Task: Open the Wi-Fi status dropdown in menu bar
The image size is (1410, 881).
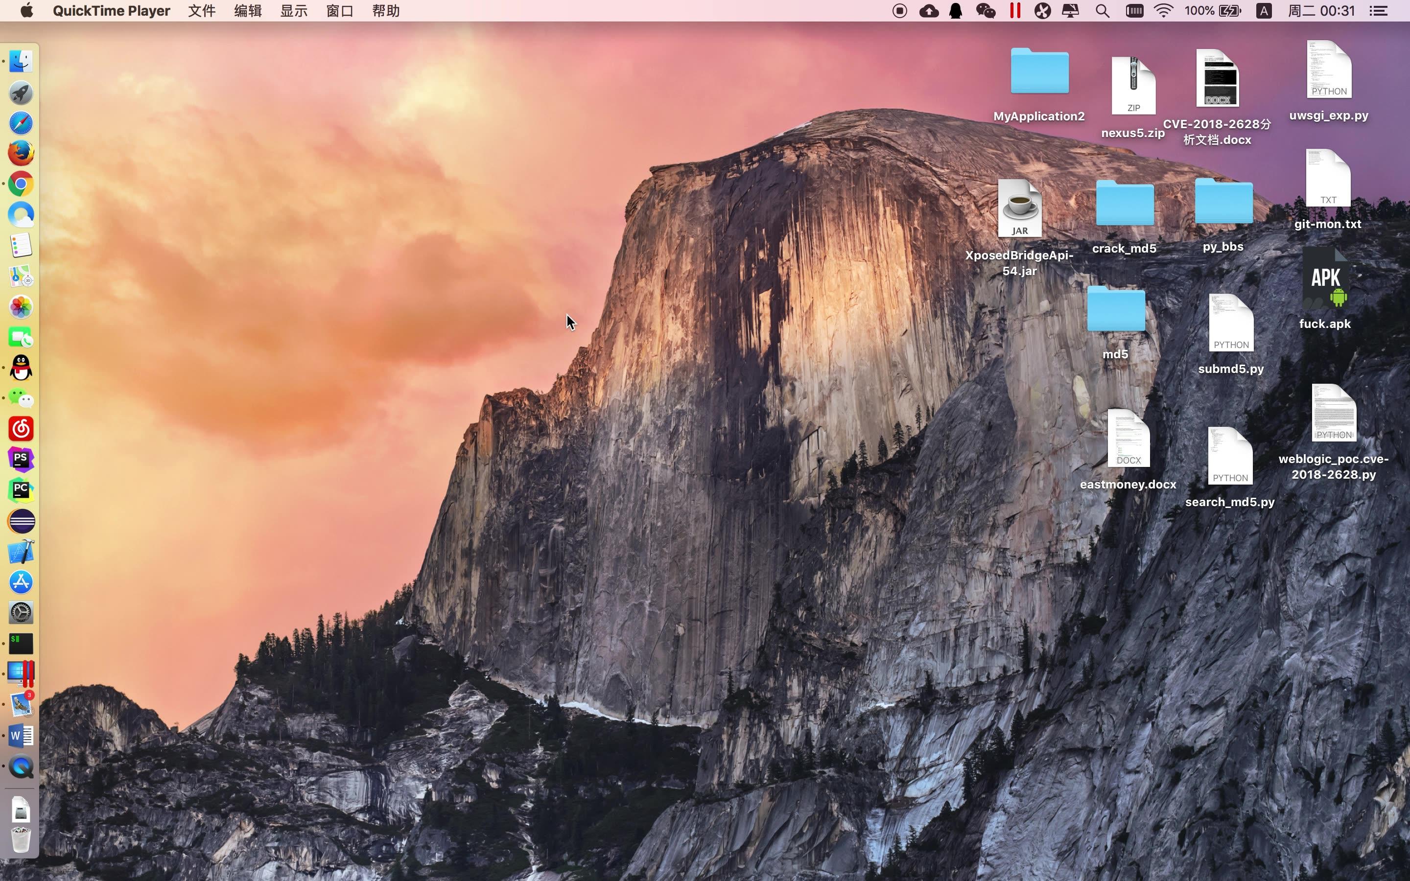Action: [x=1163, y=11]
